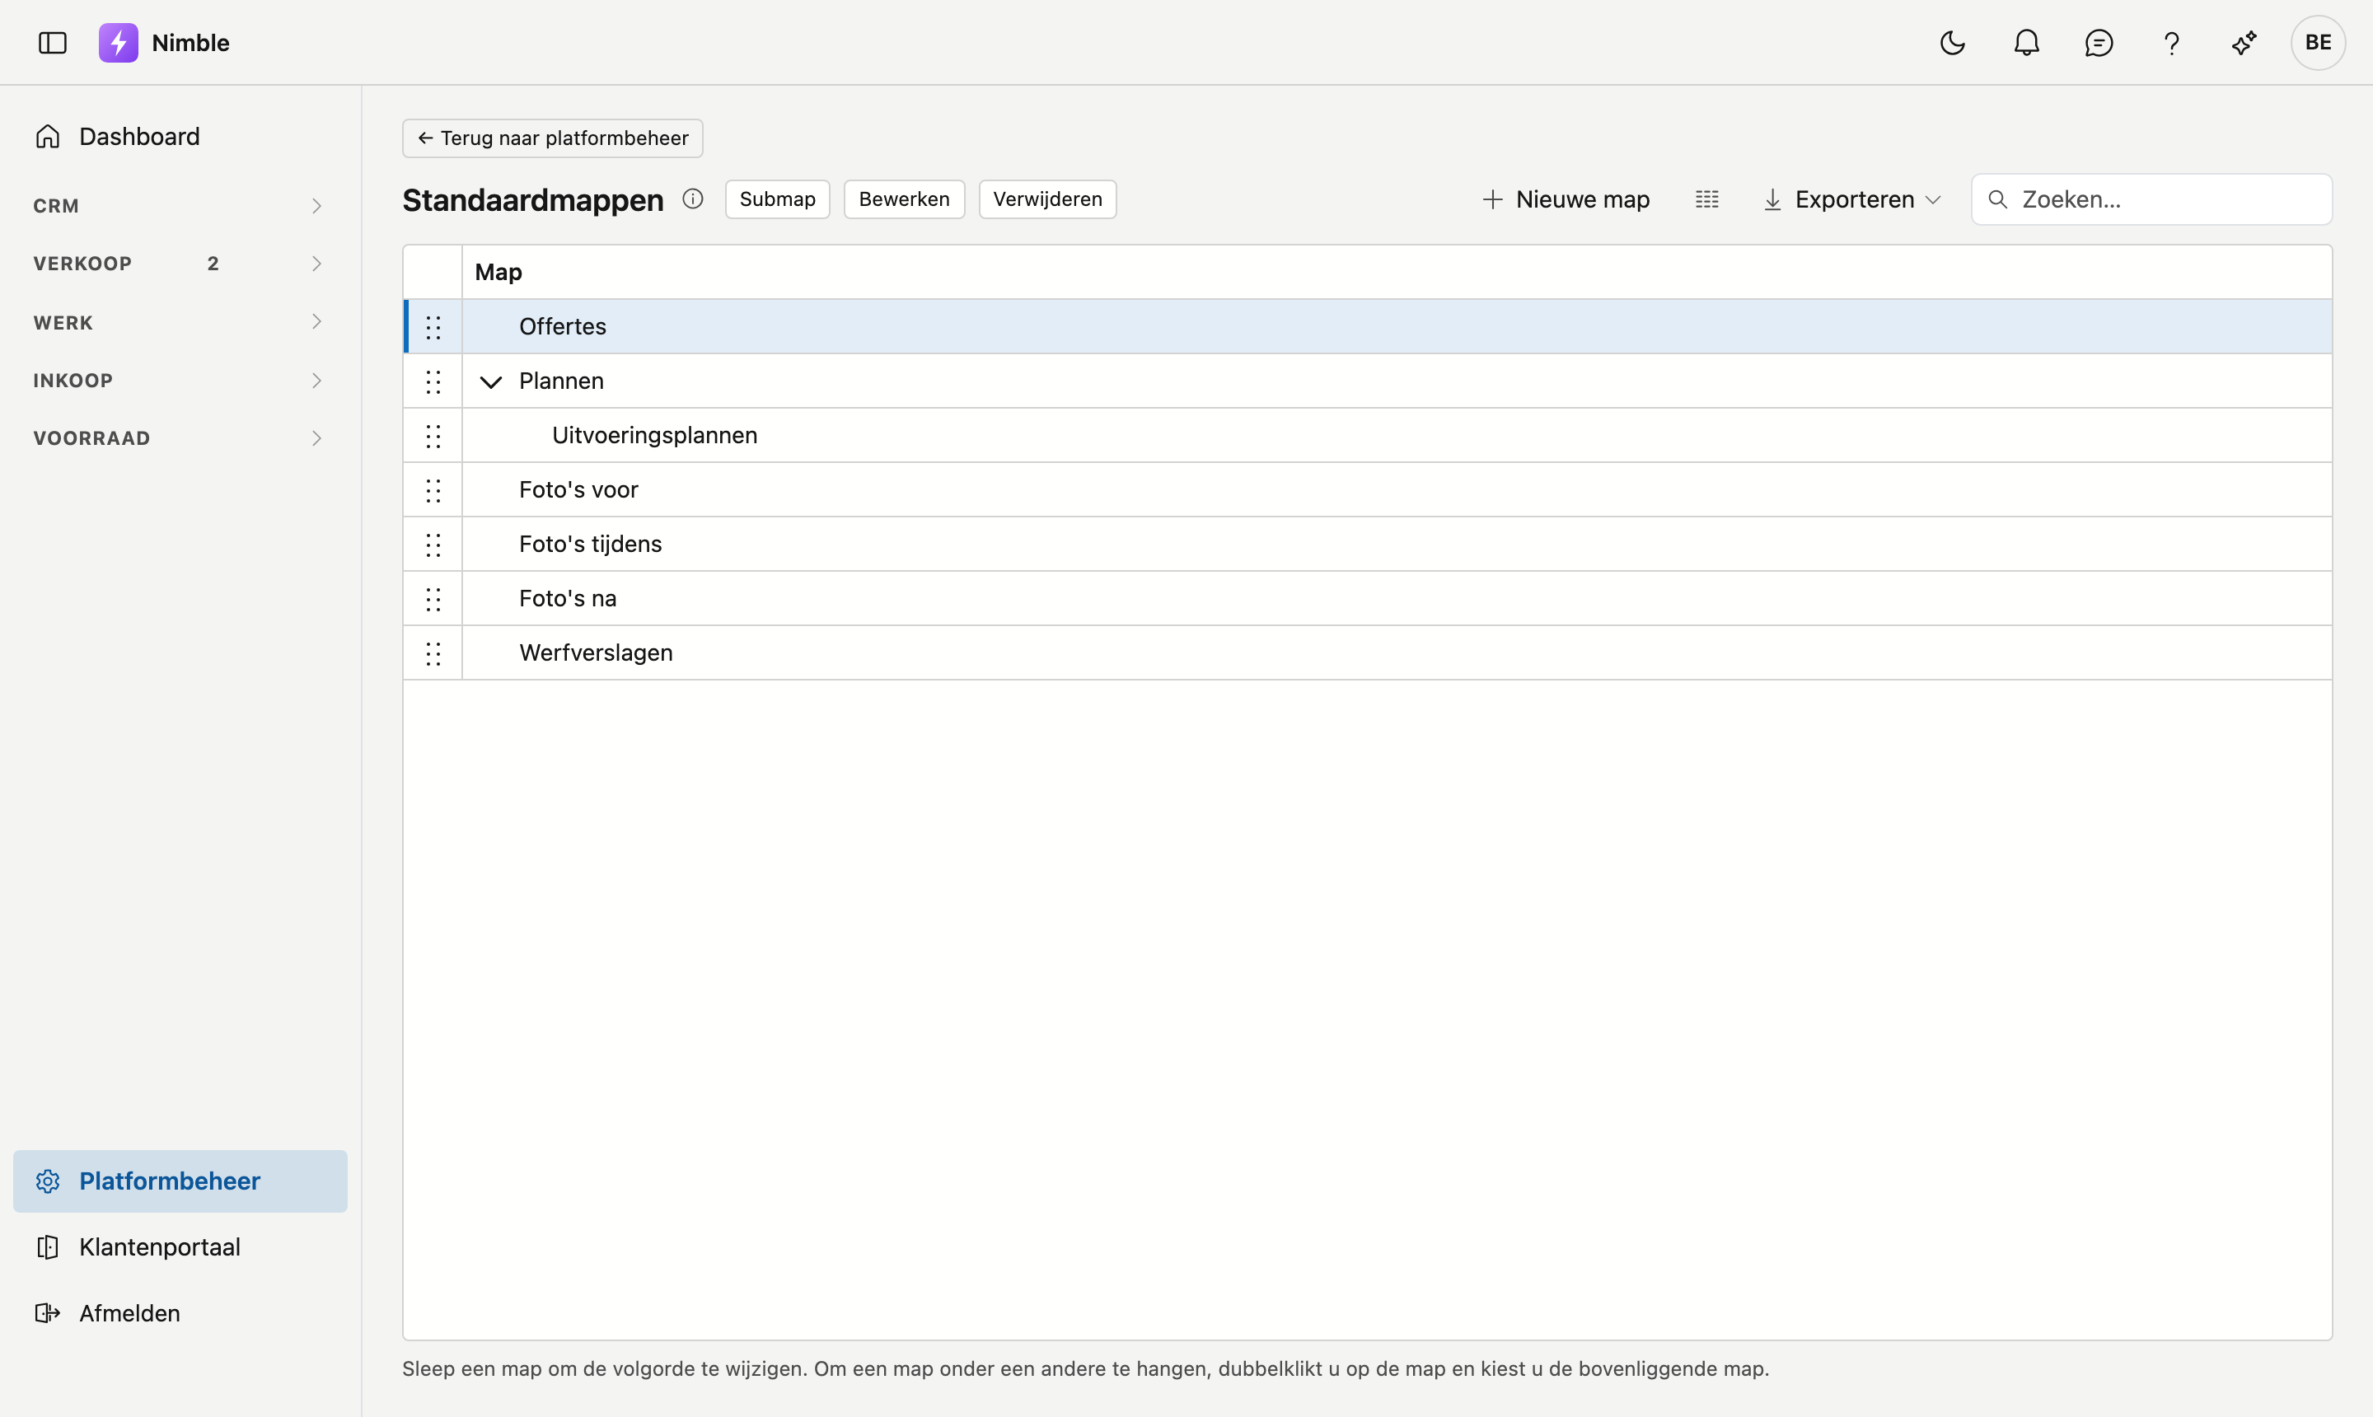The image size is (2373, 1417).
Task: Open Klantenportaal in sidebar
Action: [x=180, y=1247]
